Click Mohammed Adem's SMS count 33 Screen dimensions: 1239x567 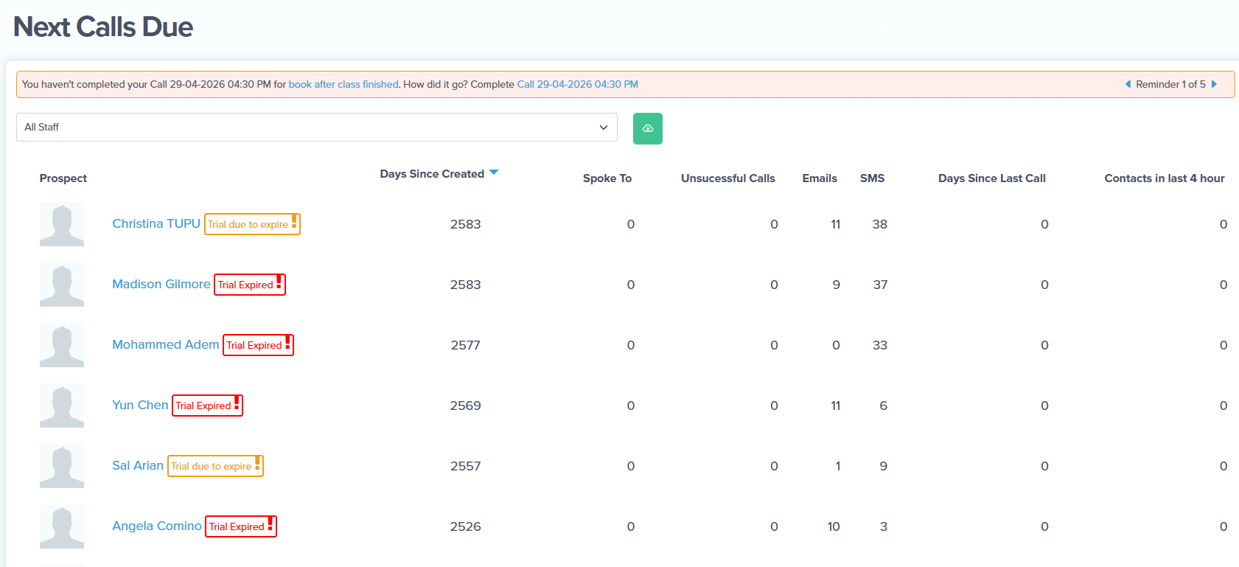[880, 345]
